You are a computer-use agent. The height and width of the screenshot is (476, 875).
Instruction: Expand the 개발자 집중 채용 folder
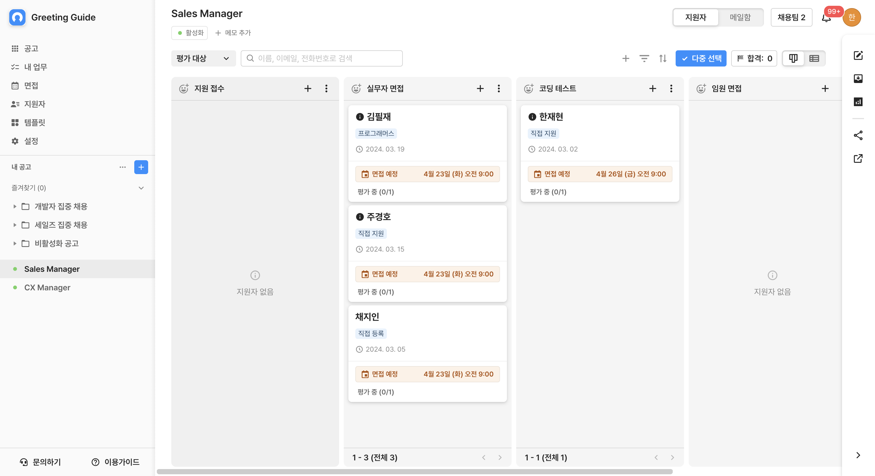[15, 206]
